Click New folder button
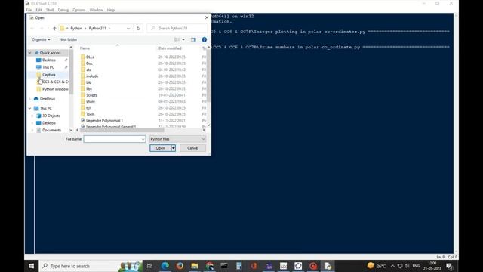This screenshot has height=272, width=483. point(68,39)
